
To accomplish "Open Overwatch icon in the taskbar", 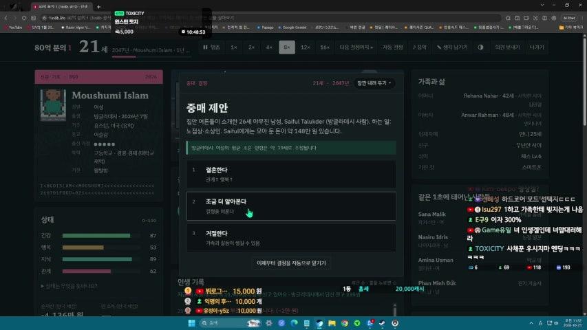I will pos(395,323).
